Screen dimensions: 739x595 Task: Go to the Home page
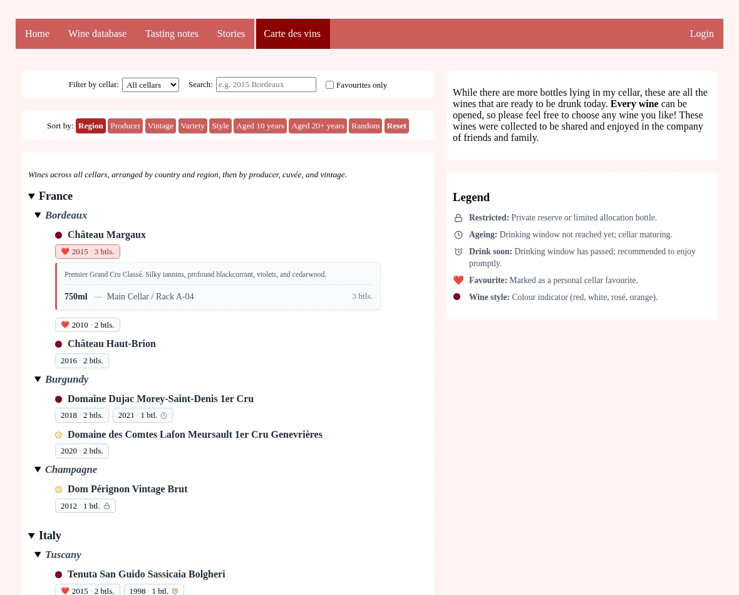tap(37, 33)
